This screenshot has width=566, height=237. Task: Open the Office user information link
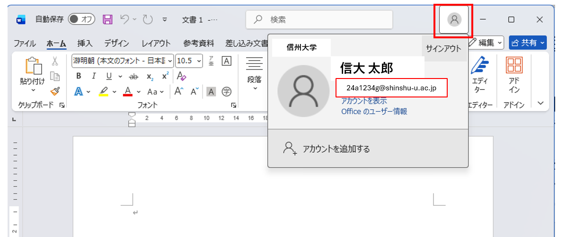[374, 112]
